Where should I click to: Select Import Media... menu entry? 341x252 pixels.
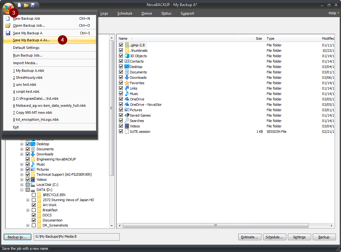[50, 63]
